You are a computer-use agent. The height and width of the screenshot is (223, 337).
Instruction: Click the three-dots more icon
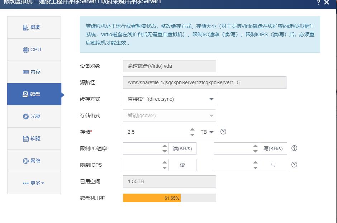[x=25, y=183]
